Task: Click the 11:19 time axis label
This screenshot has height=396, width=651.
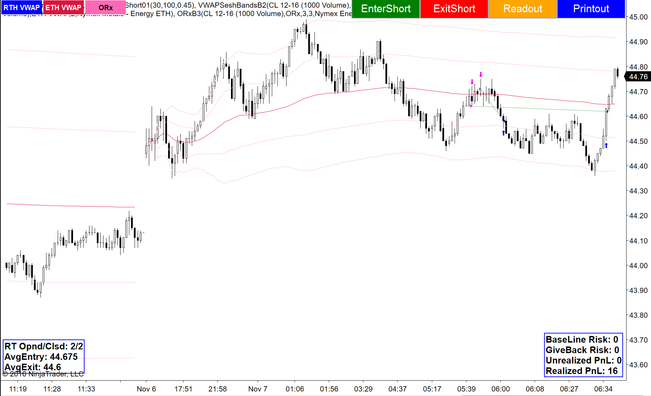Action: click(x=18, y=389)
